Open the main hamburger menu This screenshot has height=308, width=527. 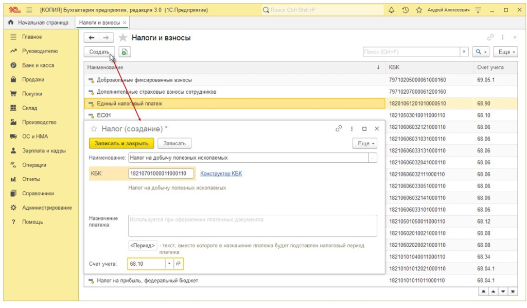pos(29,10)
